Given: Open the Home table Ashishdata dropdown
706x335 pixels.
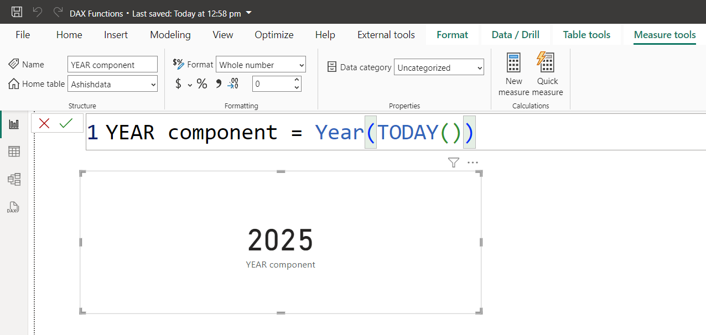Looking at the screenshot, I should (x=112, y=84).
